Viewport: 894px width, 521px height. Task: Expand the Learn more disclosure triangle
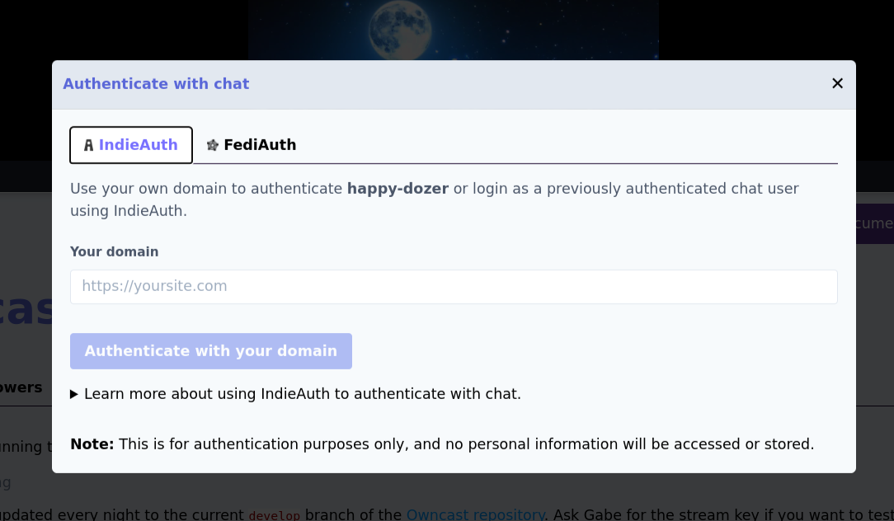[74, 394]
